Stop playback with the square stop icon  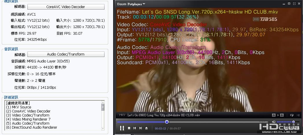coord(129,128)
